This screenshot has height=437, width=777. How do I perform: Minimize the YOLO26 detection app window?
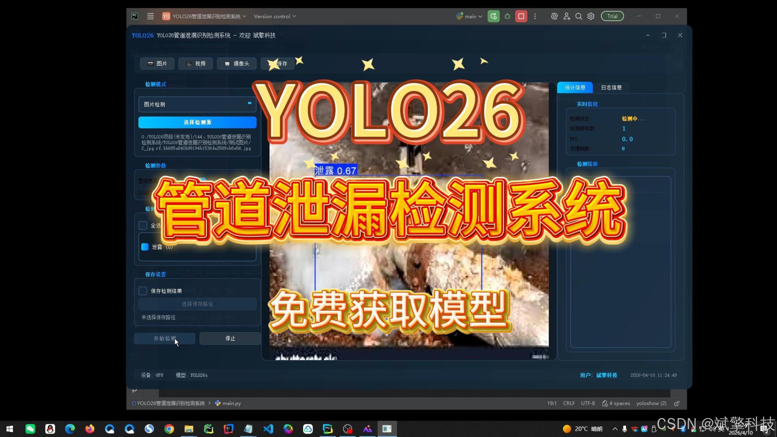(648, 35)
